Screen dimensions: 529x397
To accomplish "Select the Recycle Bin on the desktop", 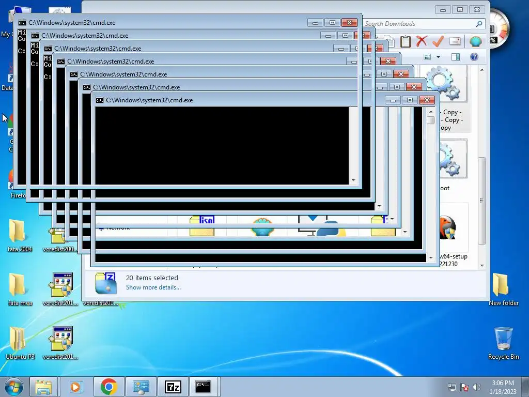I will pos(504,343).
